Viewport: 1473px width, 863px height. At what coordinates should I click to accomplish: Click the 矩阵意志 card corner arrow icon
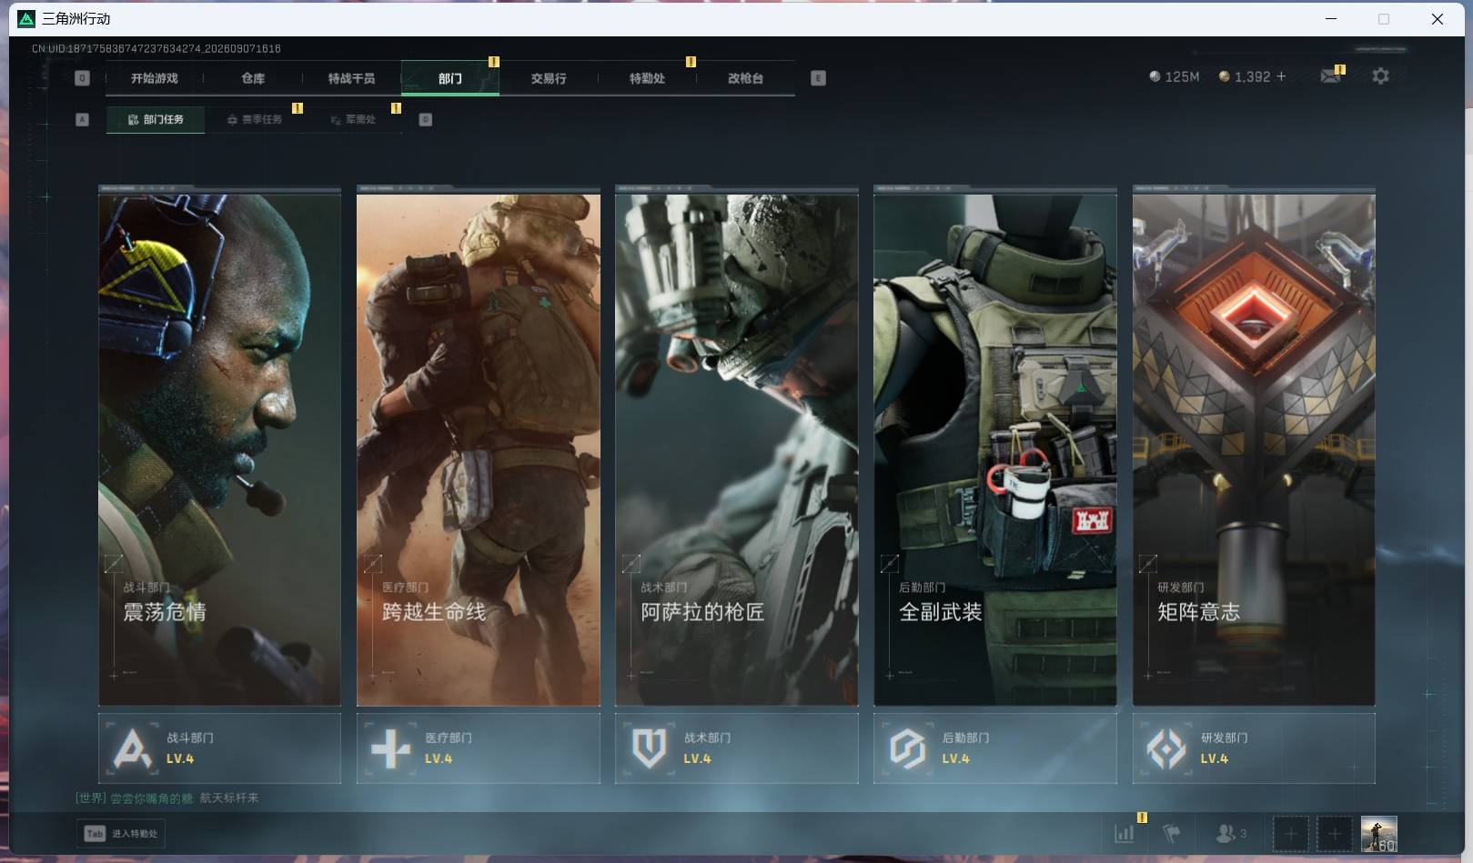(1148, 564)
